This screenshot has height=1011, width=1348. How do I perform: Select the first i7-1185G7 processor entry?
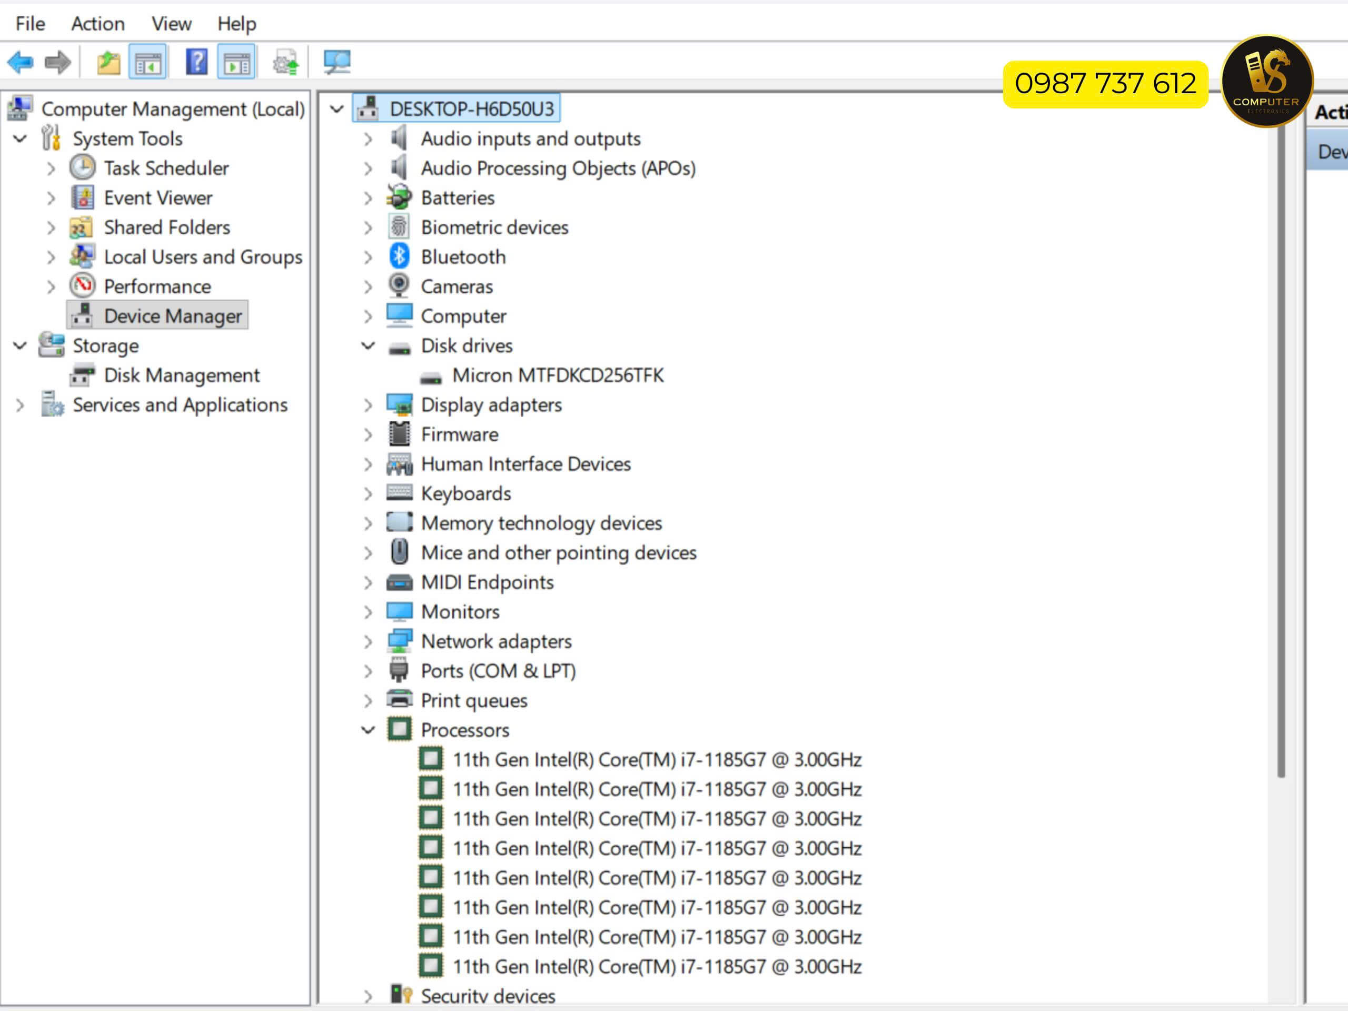click(657, 759)
